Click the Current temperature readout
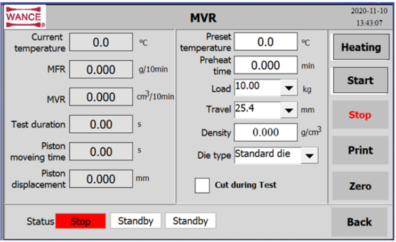396x242 pixels. point(101,43)
